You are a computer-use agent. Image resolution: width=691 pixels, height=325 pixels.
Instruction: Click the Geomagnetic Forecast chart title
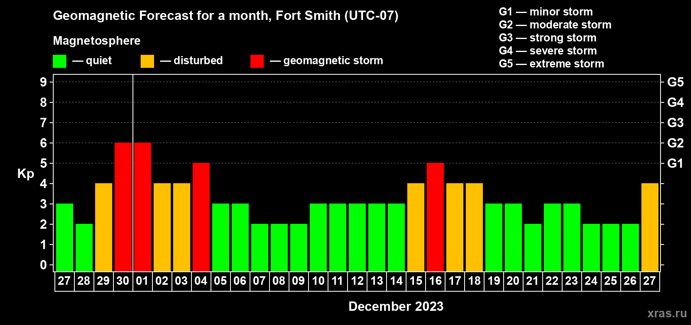click(x=226, y=15)
